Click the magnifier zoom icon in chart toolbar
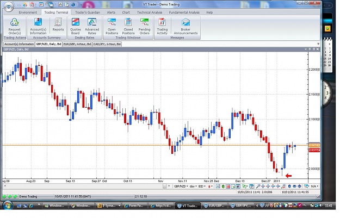This screenshot has height=218, width=340. tap(258, 186)
